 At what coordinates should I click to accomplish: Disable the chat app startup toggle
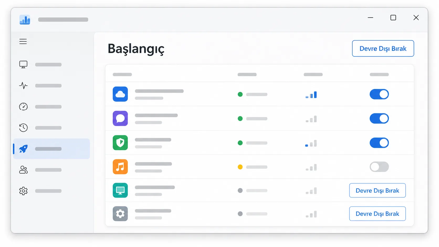pos(379,118)
